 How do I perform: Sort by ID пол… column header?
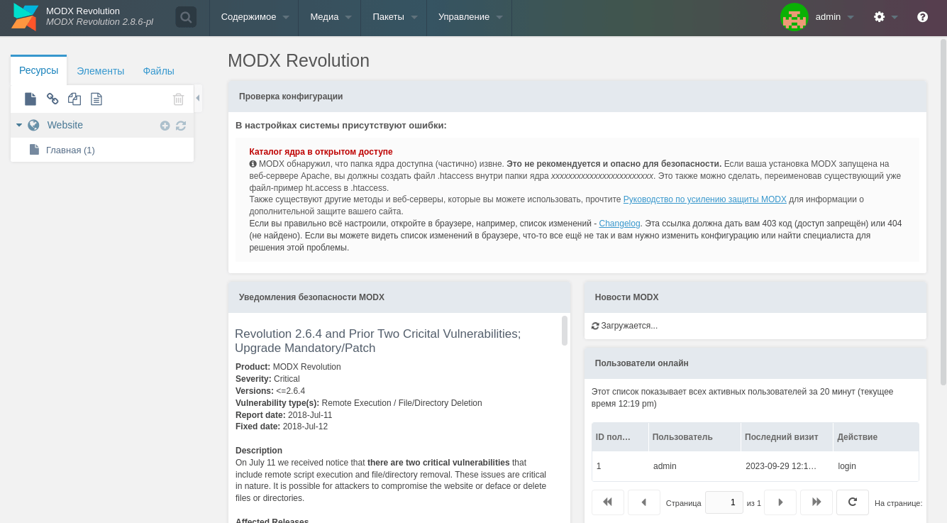pos(620,437)
